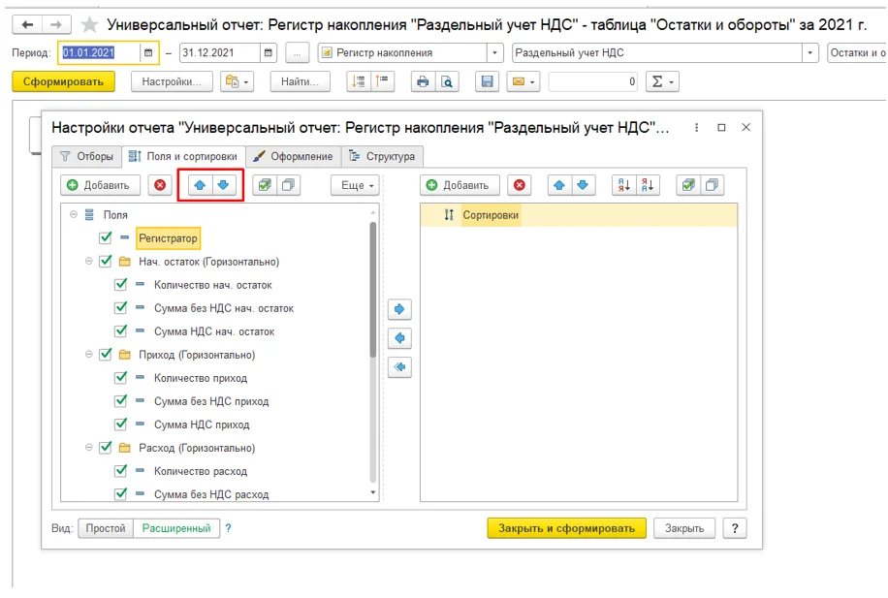Sort ascending in the sortings panel
This screenshot has height=598, width=888.
(x=624, y=185)
